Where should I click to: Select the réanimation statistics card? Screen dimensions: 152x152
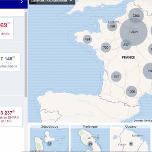[x=9, y=62]
